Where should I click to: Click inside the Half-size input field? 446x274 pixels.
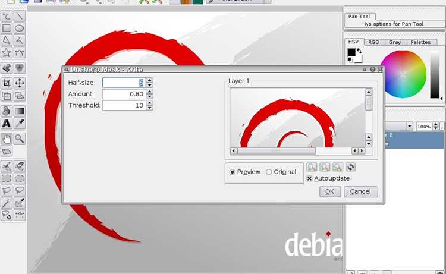[124, 83]
